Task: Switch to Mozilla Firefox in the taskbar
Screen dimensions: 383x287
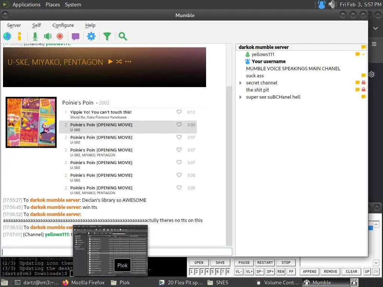Action: [84, 283]
